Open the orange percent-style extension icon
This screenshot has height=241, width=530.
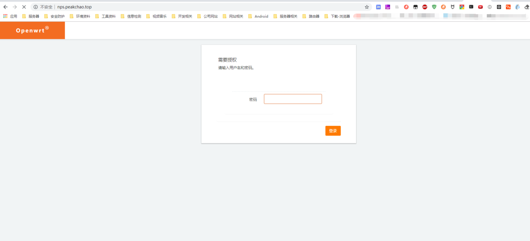pos(508,7)
